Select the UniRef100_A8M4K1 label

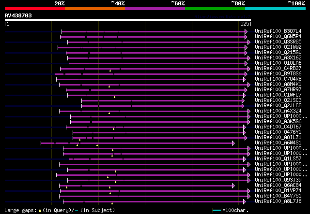point(278,85)
